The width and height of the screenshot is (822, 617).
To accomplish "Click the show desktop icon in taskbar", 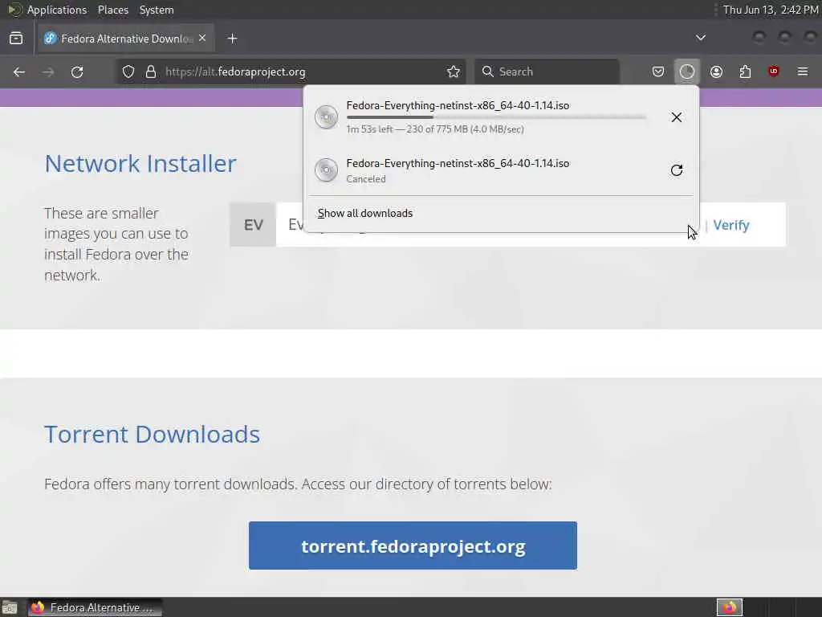I will click(10, 607).
